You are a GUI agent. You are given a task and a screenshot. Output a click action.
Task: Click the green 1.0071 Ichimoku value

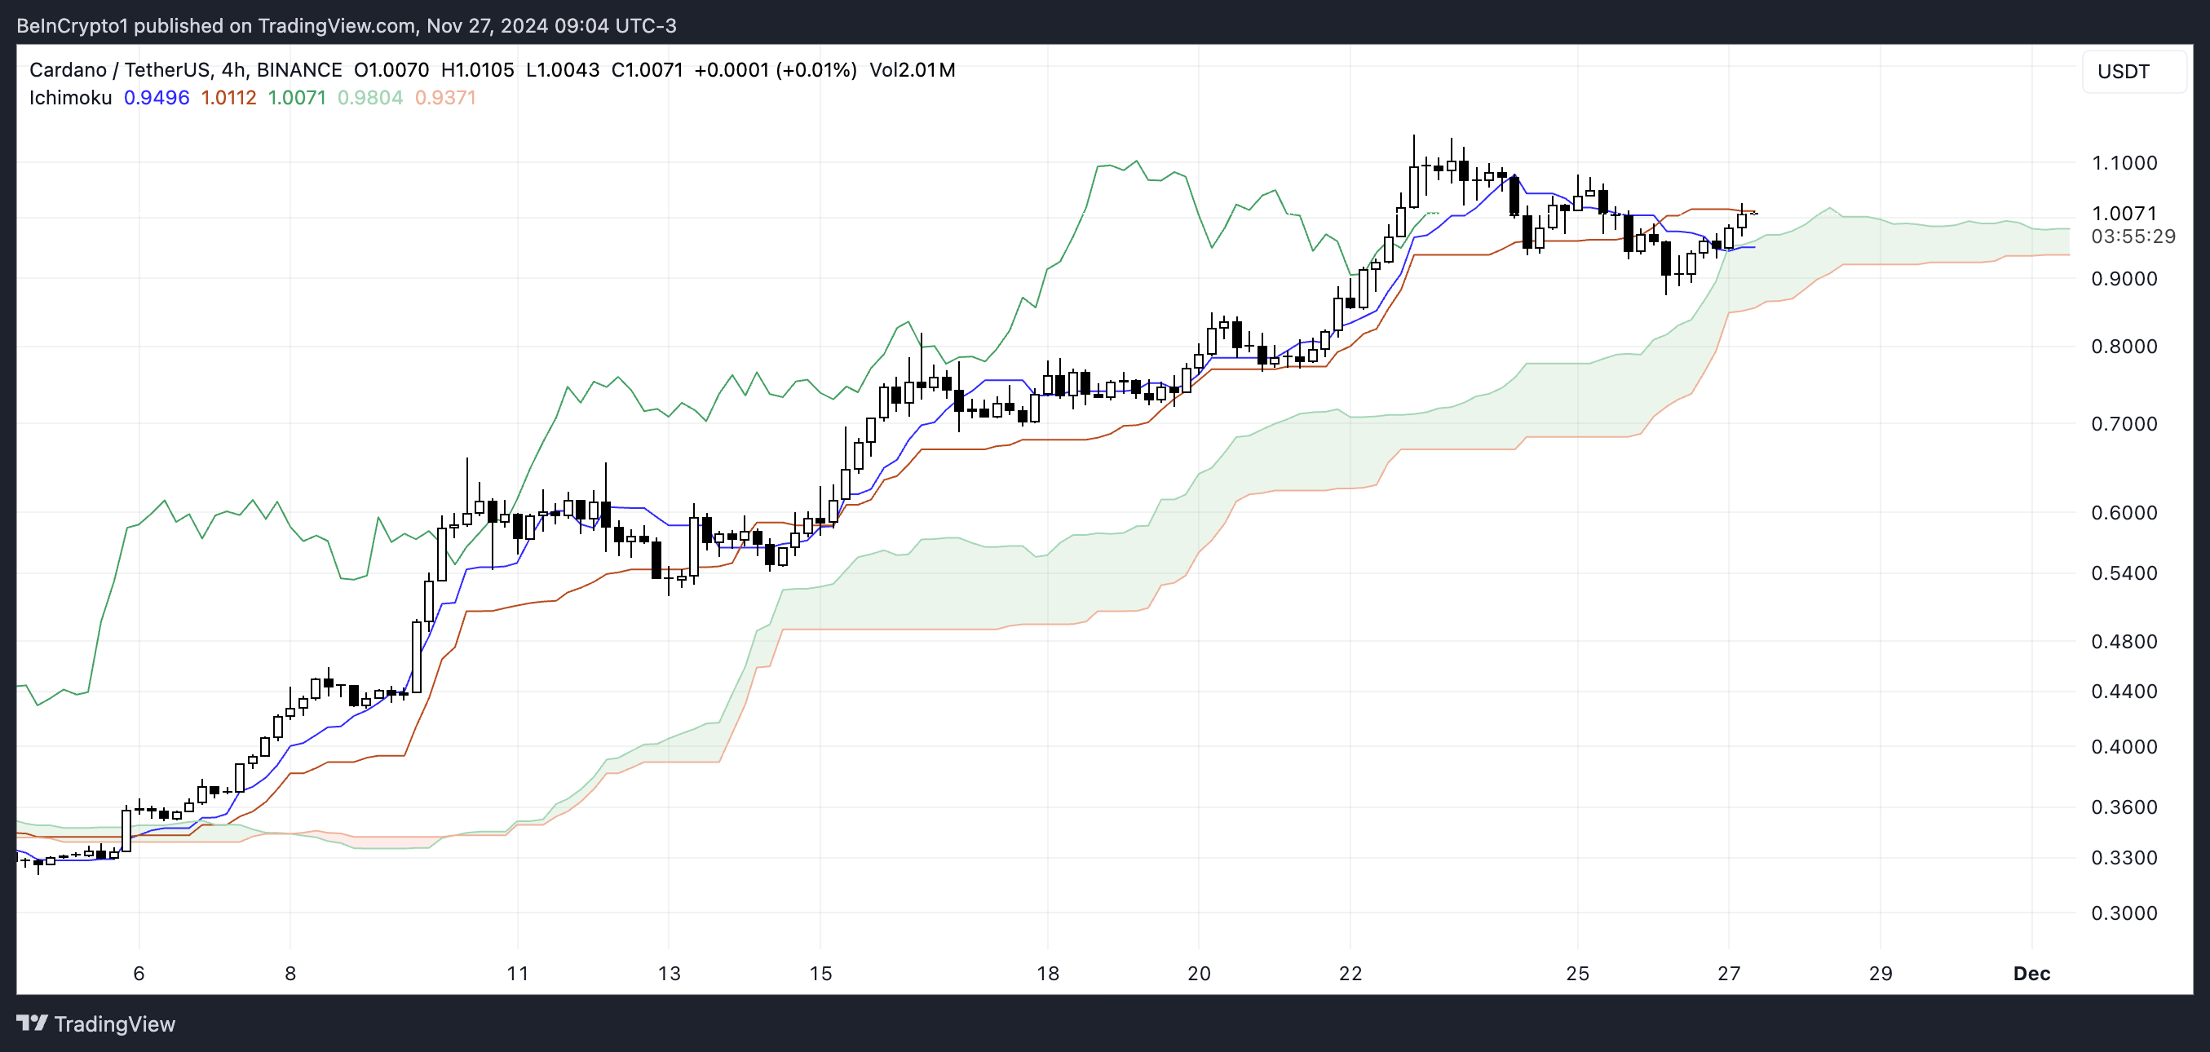point(296,98)
